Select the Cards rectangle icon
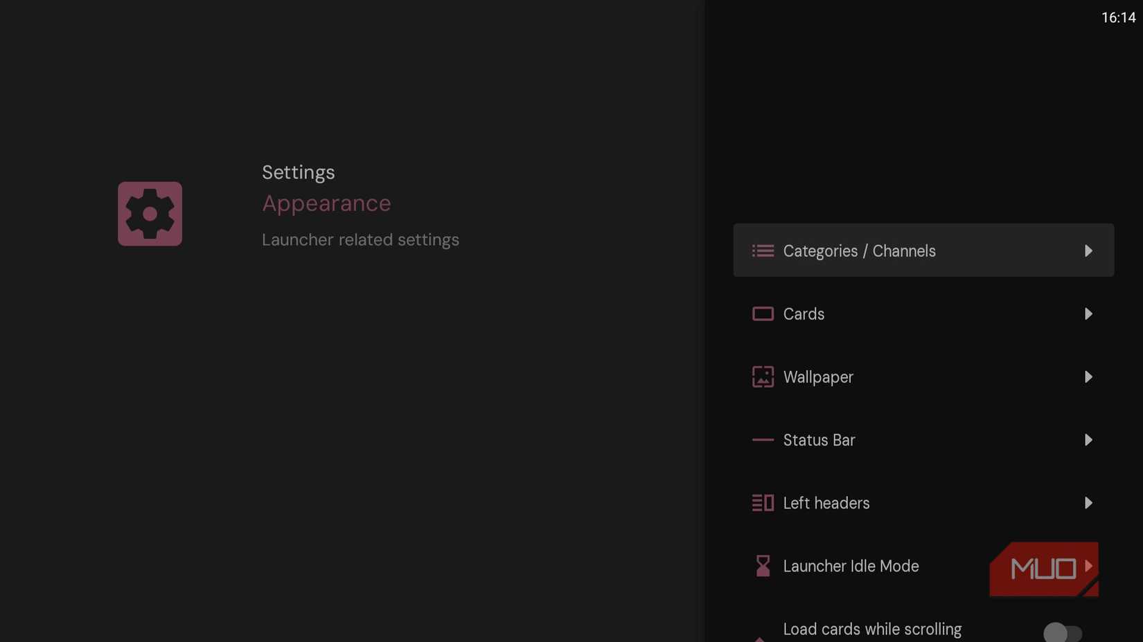The height and width of the screenshot is (642, 1143). [x=762, y=313]
